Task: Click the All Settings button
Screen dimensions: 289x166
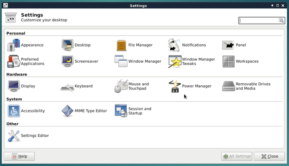Action: [x=237, y=156]
